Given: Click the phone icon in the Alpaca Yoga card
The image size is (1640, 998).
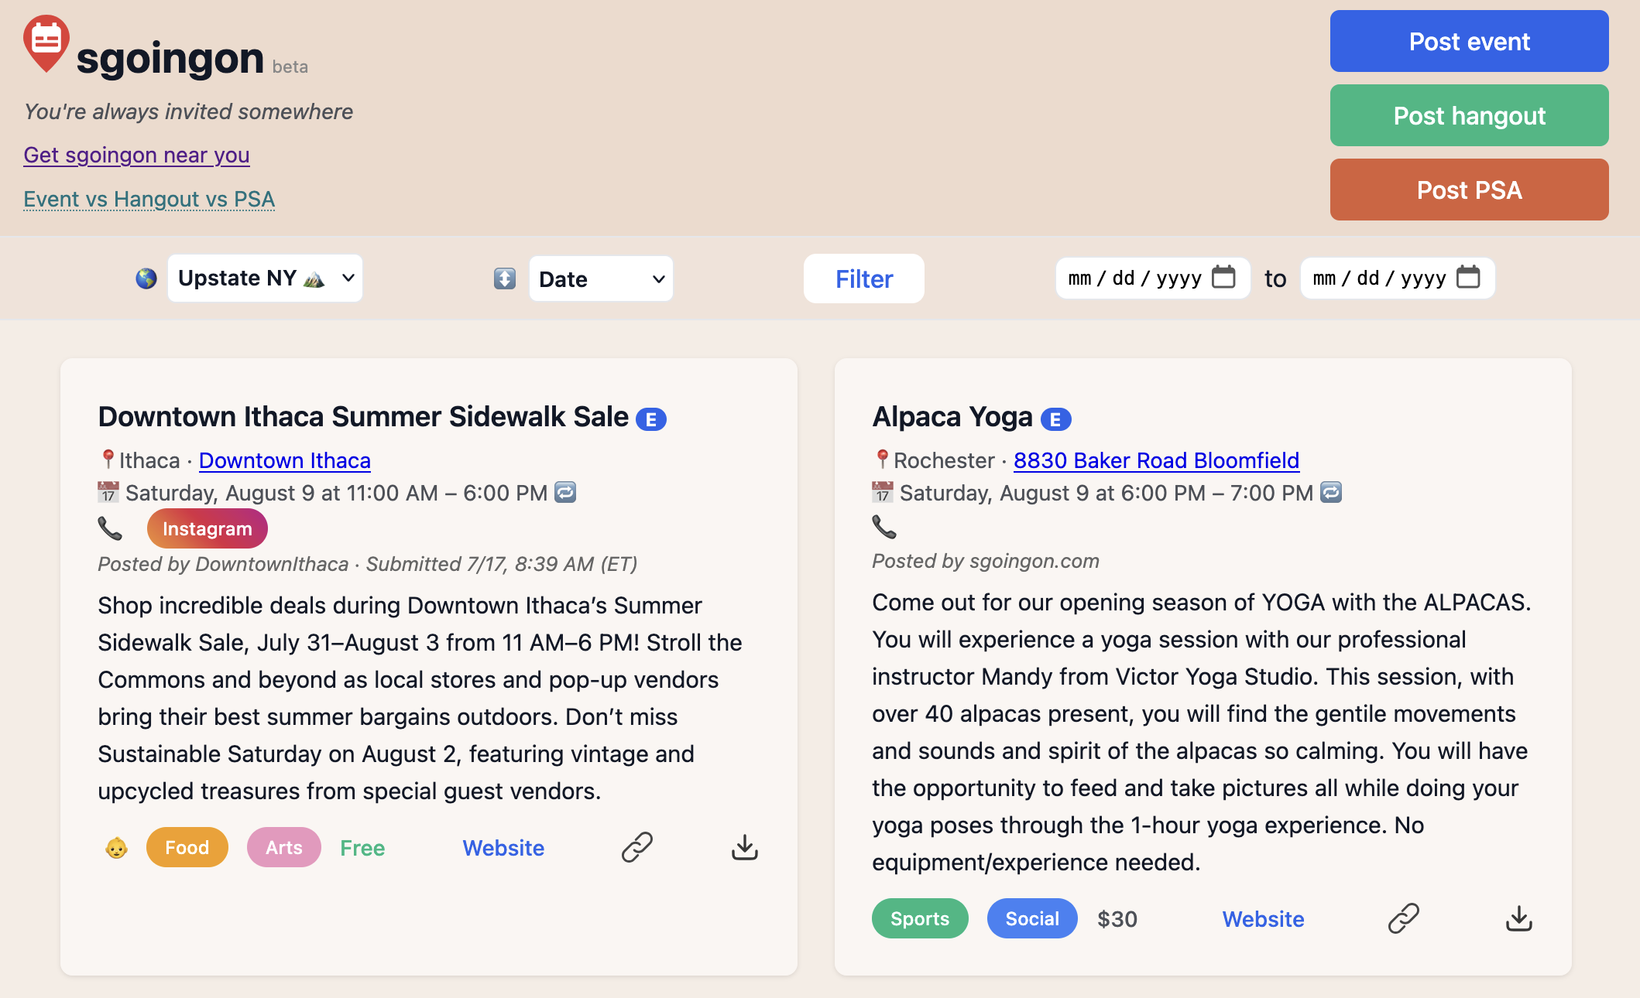Looking at the screenshot, I should 884,527.
